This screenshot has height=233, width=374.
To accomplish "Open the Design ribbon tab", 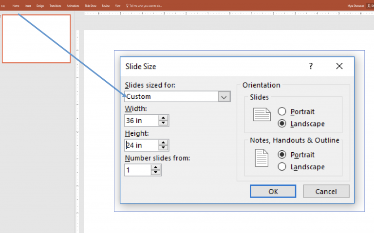I will tap(40, 6).
